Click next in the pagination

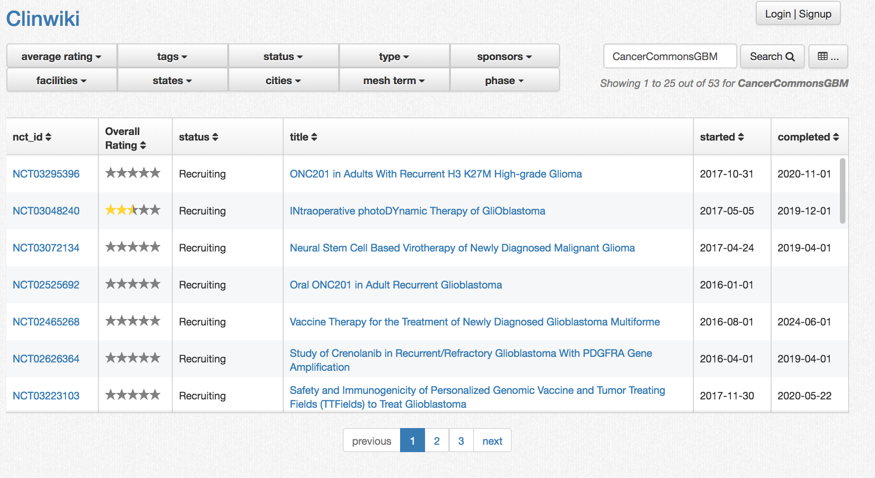pos(492,441)
